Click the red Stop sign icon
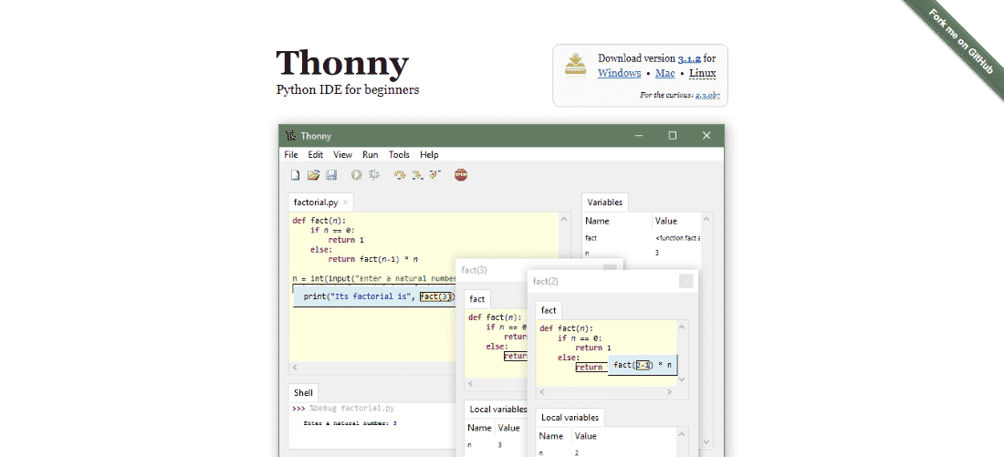Screen dimensions: 1004x457 coord(460,175)
